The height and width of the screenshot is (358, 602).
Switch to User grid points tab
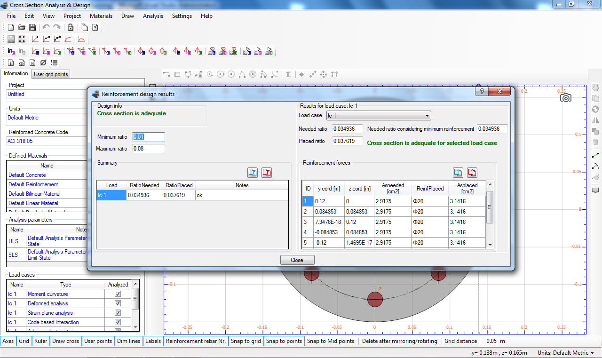coord(51,74)
